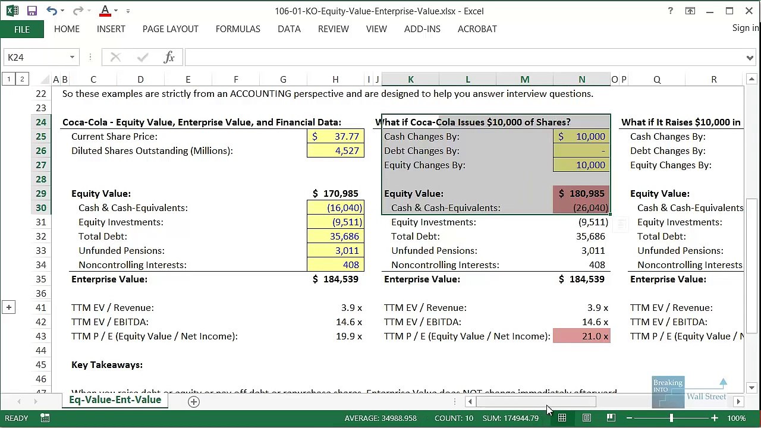Click the Total Debt 35,686 yellow cell
The image size is (761, 428).
point(335,236)
